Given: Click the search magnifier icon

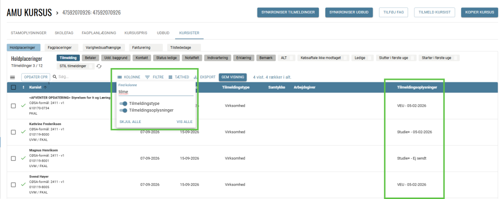Looking at the screenshot, I should 55,77.
